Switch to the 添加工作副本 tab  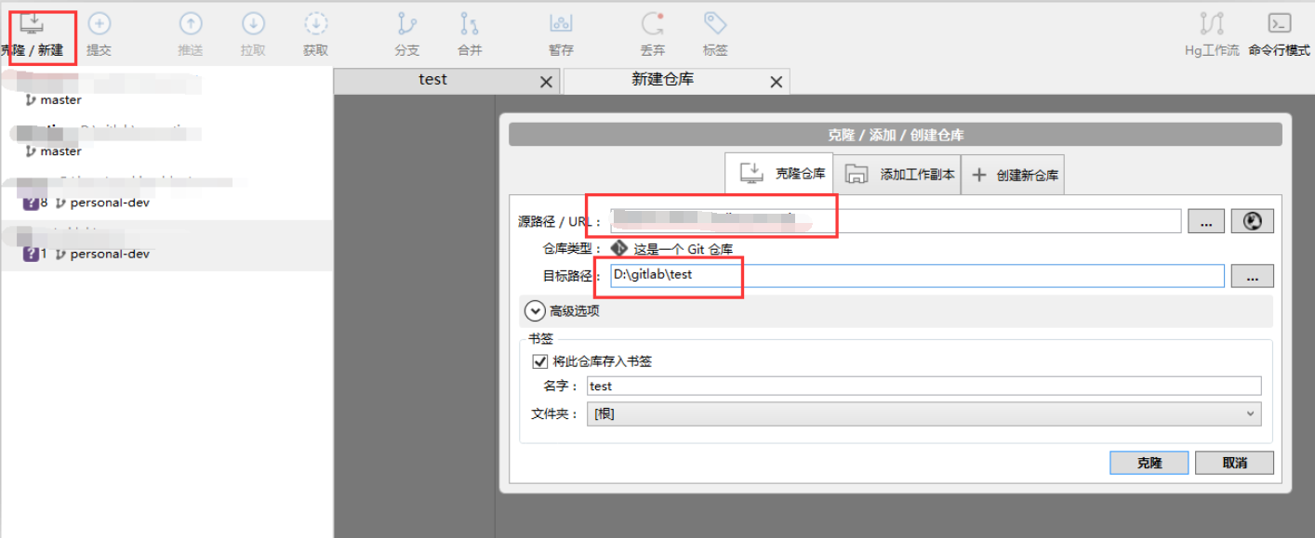(899, 175)
